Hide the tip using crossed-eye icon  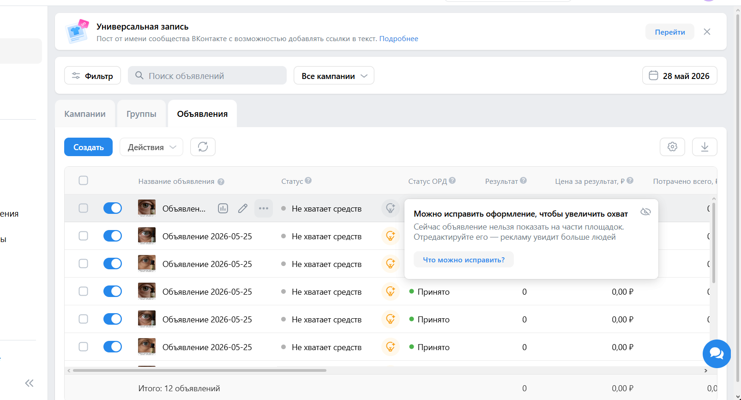(645, 212)
